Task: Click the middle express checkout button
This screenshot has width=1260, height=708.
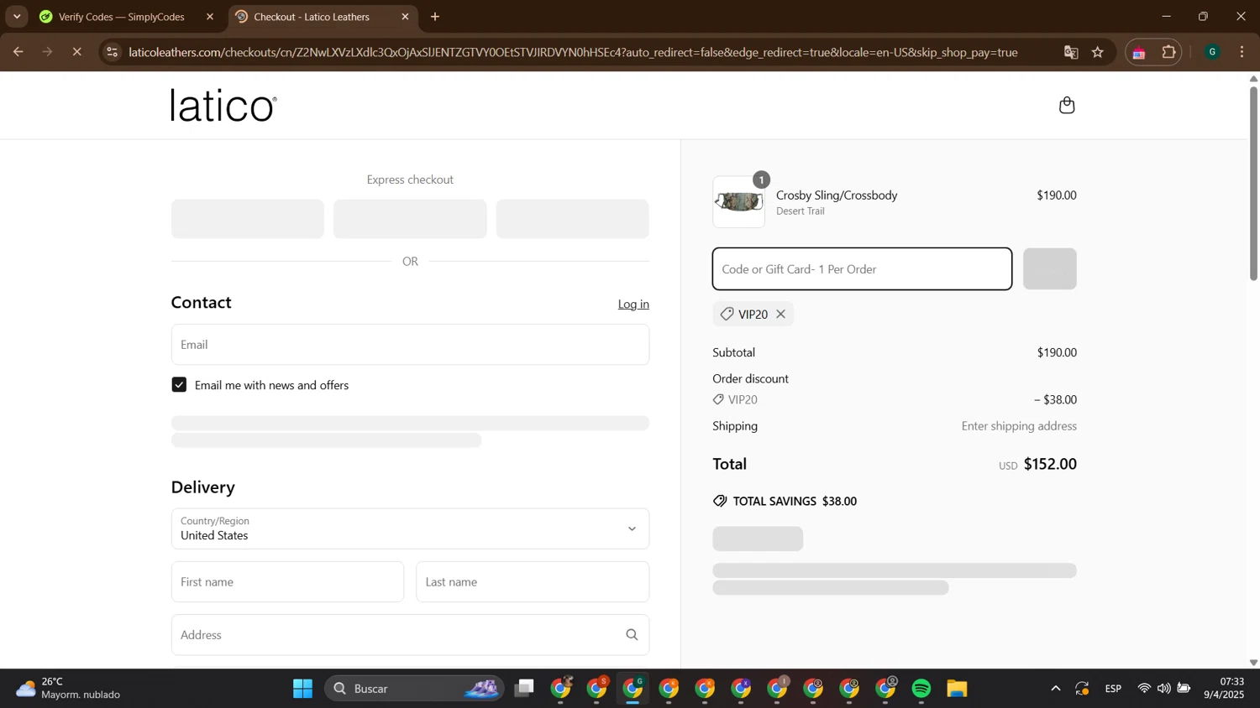Action: coord(410,219)
